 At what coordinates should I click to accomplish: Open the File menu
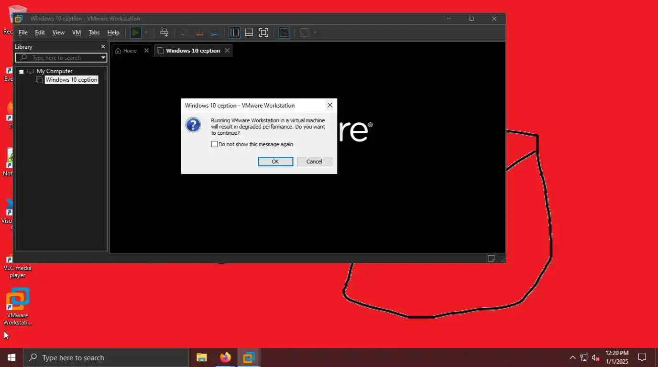[23, 32]
